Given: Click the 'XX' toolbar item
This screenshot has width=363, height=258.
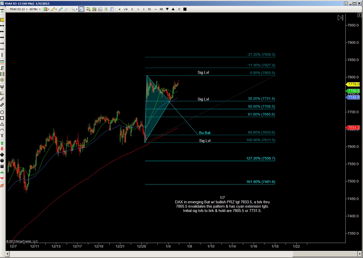Looking at the screenshot, I should pyautogui.click(x=149, y=9).
